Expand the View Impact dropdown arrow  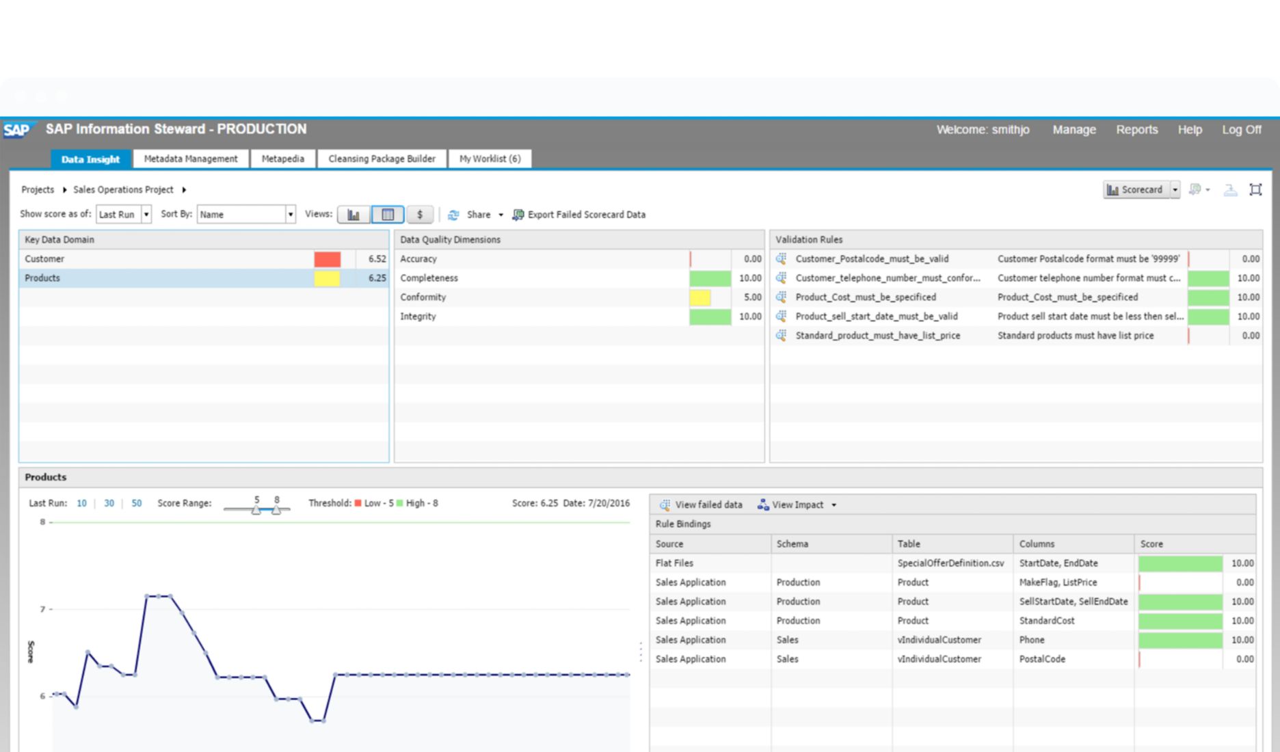click(834, 505)
